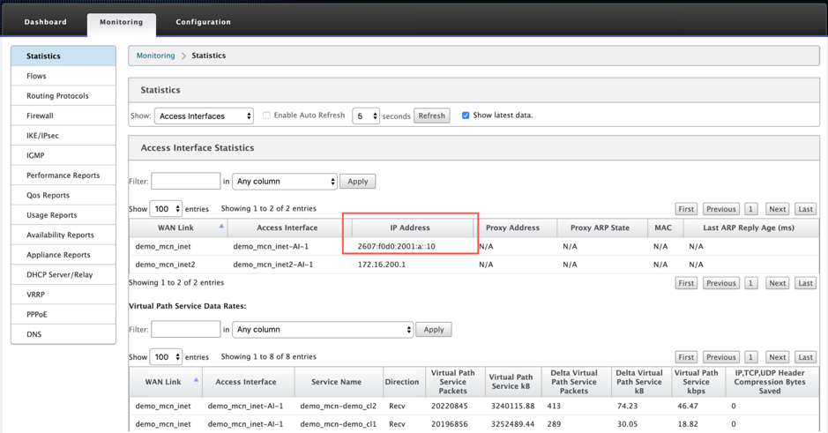Open Appliance Reports sidebar item
The width and height of the screenshot is (828, 433).
(63, 255)
